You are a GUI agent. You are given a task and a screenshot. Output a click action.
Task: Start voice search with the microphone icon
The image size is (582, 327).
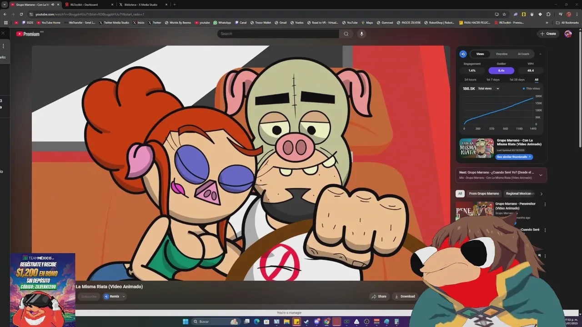pyautogui.click(x=361, y=34)
